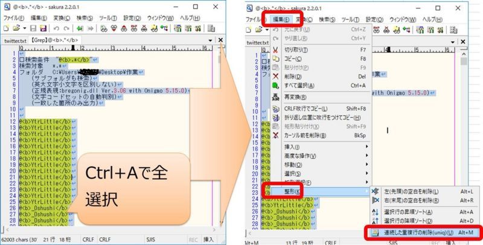This screenshot has height=245, width=483.
Task: Choose 再変換(R) from edit menu
Action: pyautogui.click(x=321, y=97)
